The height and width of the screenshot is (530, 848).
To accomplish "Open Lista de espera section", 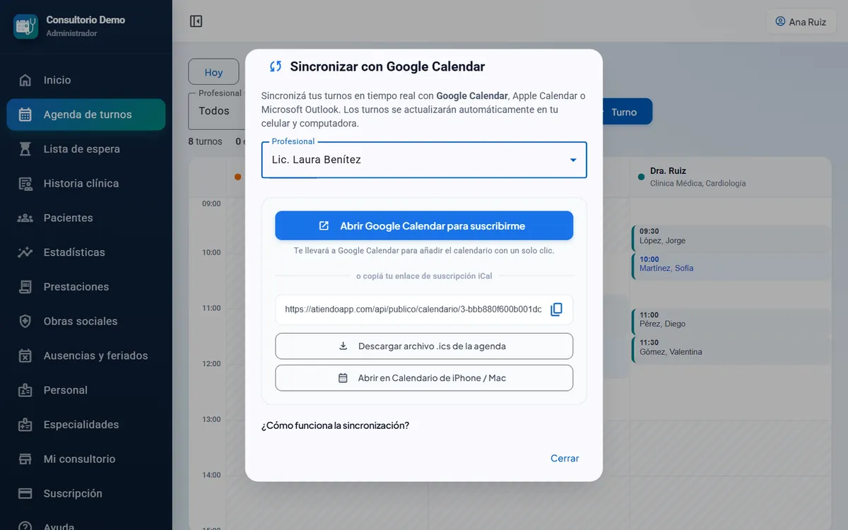I will [86, 149].
